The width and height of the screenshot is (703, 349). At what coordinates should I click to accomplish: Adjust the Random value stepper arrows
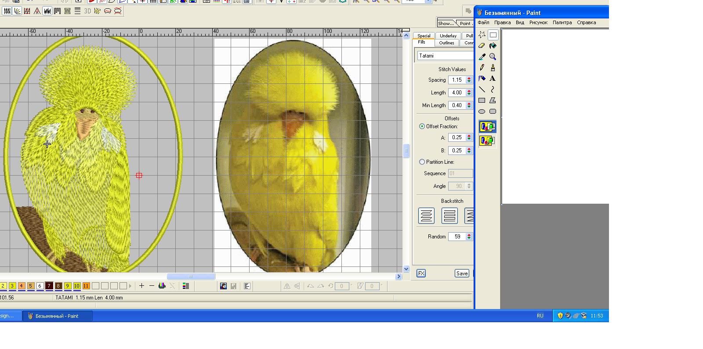pos(469,237)
